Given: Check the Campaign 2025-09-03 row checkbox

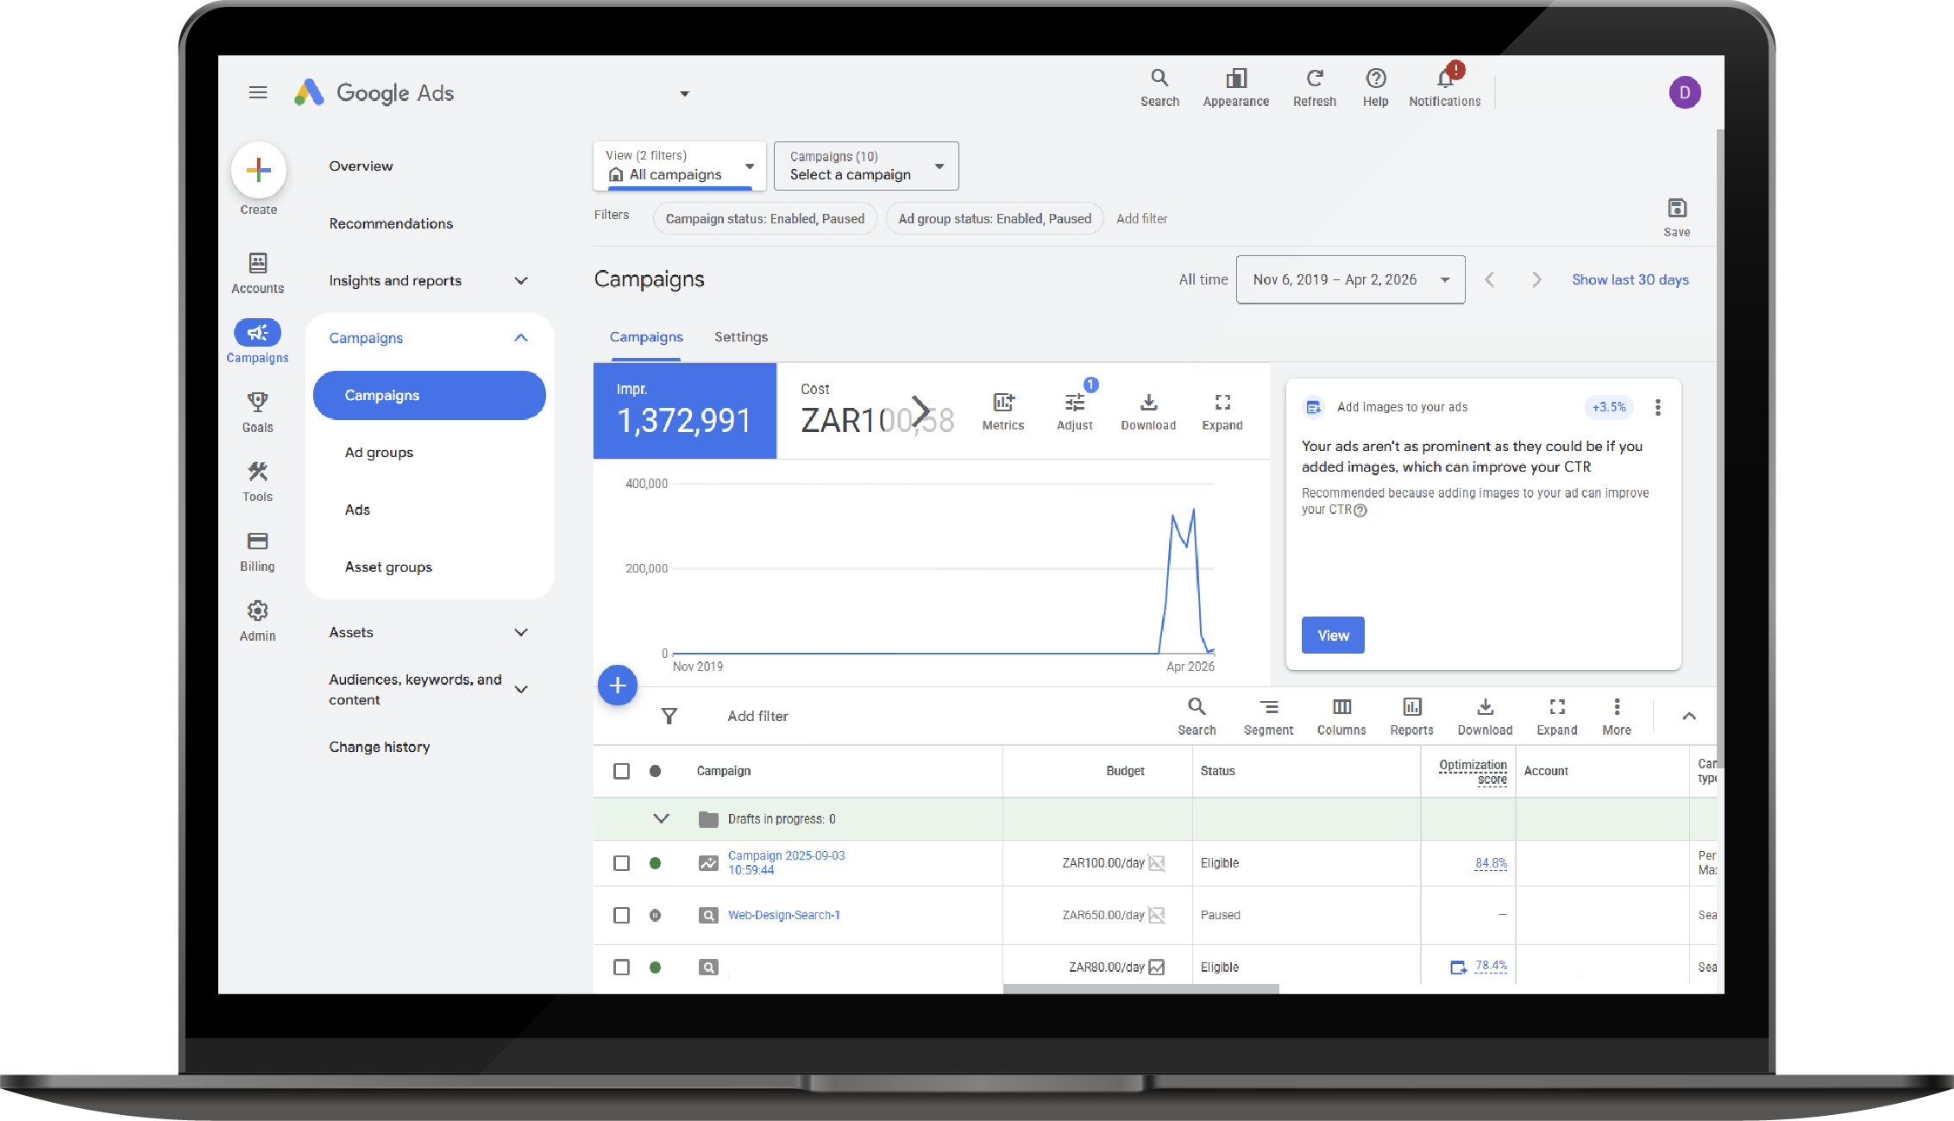Looking at the screenshot, I should pyautogui.click(x=621, y=863).
